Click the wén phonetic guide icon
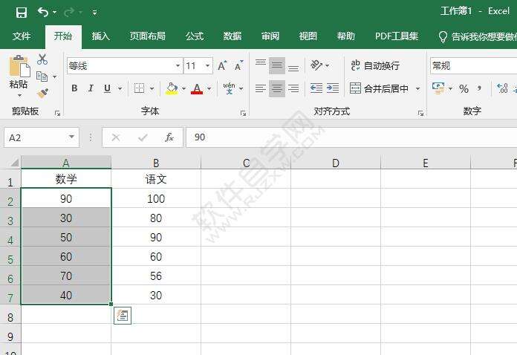The width and height of the screenshot is (517, 355). (x=229, y=88)
